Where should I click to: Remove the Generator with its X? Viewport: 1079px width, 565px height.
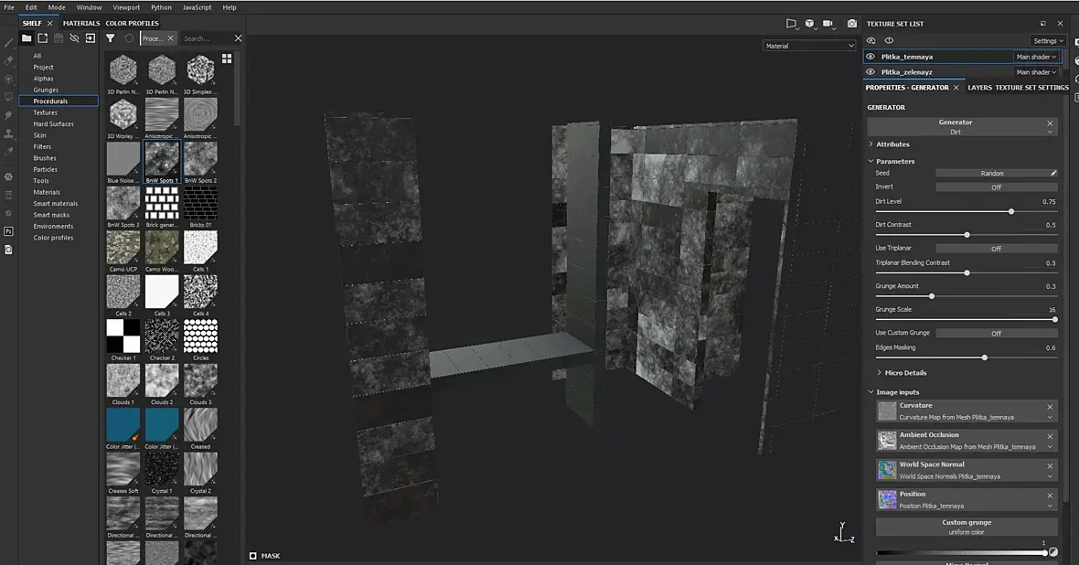[1050, 123]
